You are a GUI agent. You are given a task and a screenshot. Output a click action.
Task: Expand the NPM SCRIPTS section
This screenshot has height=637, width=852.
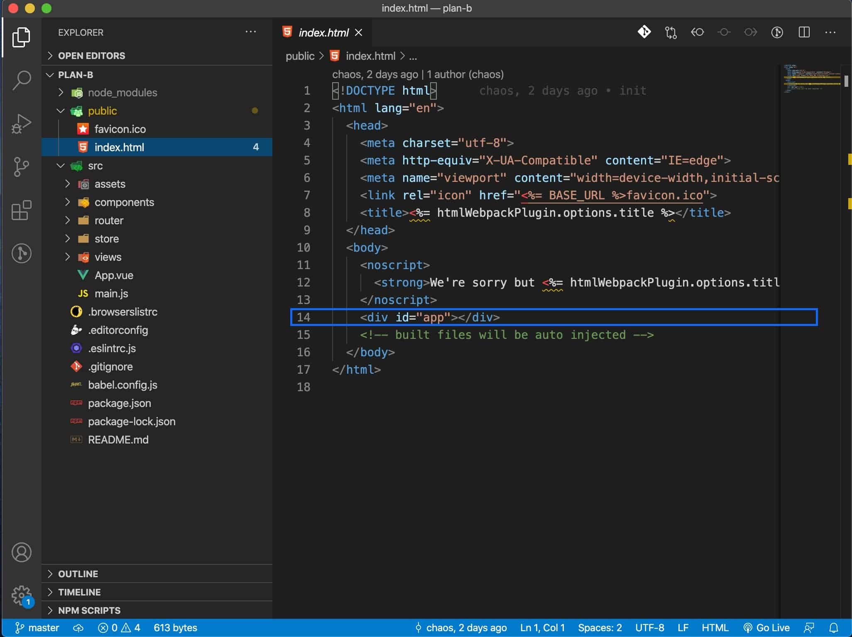point(89,610)
